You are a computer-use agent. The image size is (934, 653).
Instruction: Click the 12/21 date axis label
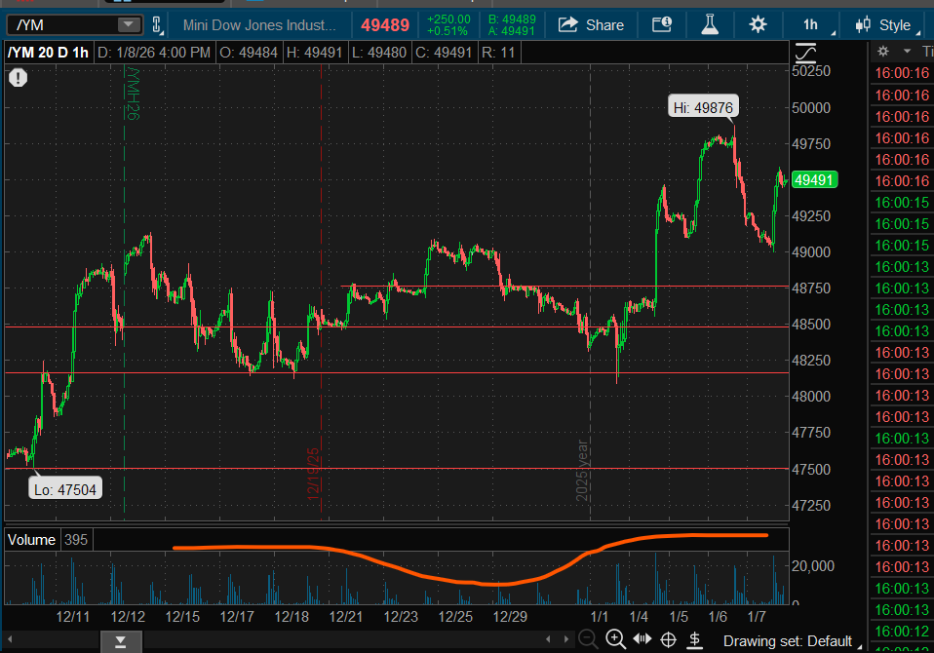pos(345,616)
